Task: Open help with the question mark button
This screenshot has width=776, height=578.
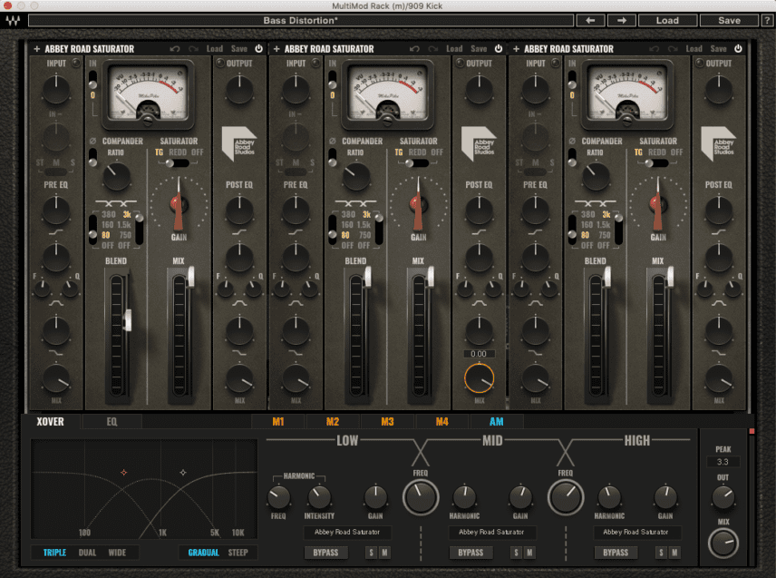Action: (x=767, y=20)
